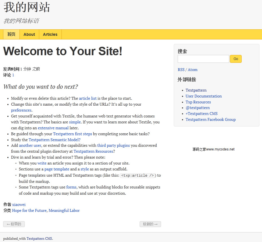
Task: Click the What do you want to do next? subheading
Action: [x=41, y=87]
